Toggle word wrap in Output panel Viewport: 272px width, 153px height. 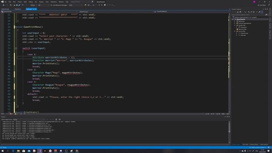coord(59,119)
